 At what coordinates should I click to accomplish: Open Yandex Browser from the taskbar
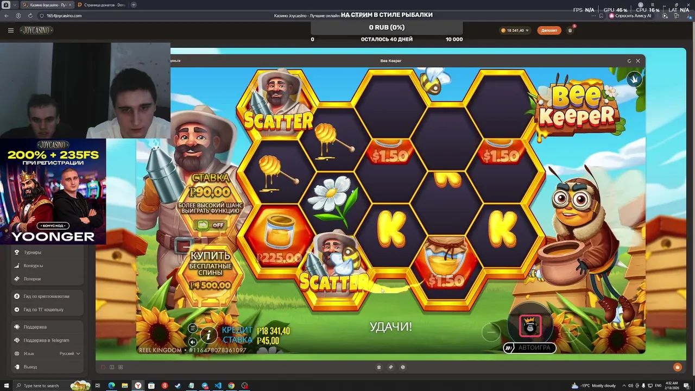[138, 386]
